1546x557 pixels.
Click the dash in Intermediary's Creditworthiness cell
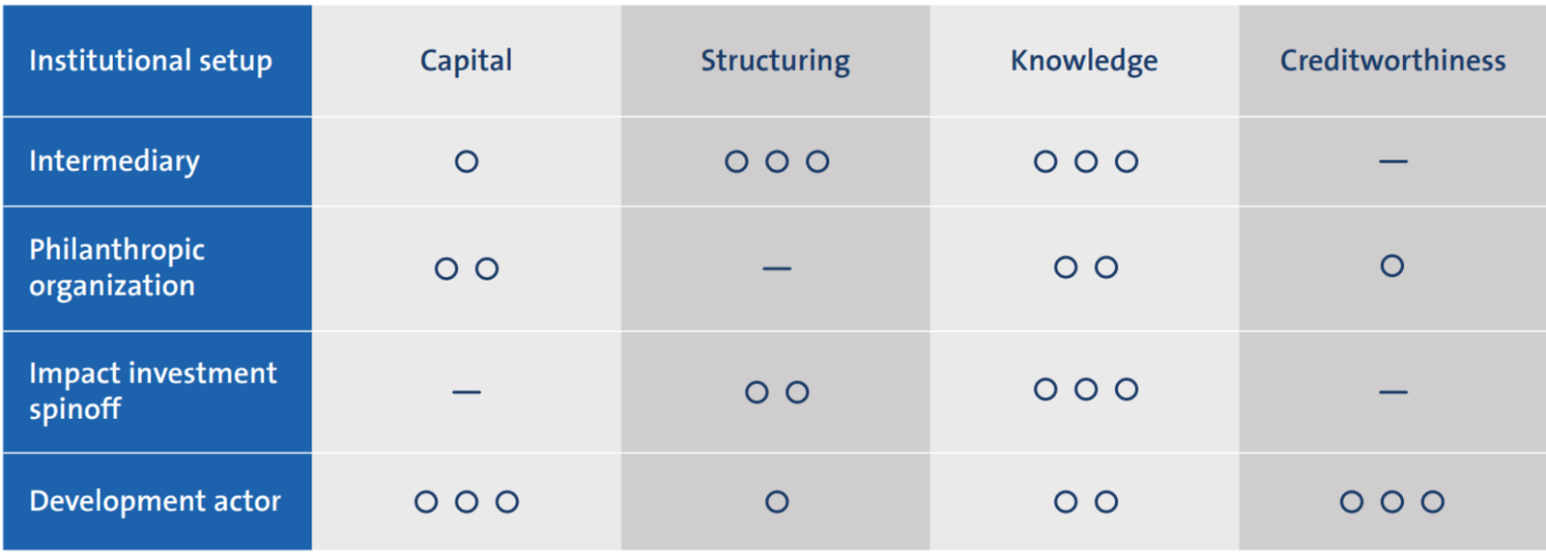click(x=1392, y=161)
